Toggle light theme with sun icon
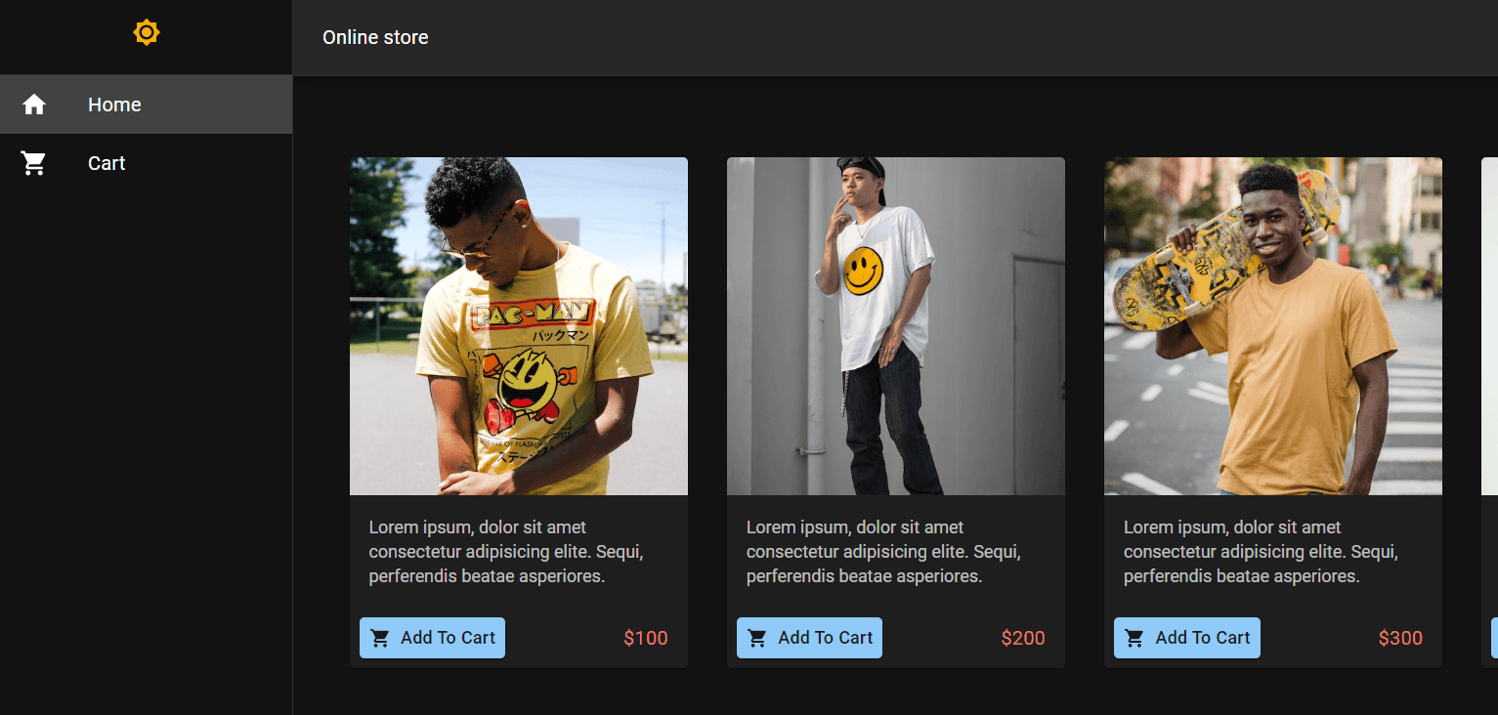 [x=146, y=33]
